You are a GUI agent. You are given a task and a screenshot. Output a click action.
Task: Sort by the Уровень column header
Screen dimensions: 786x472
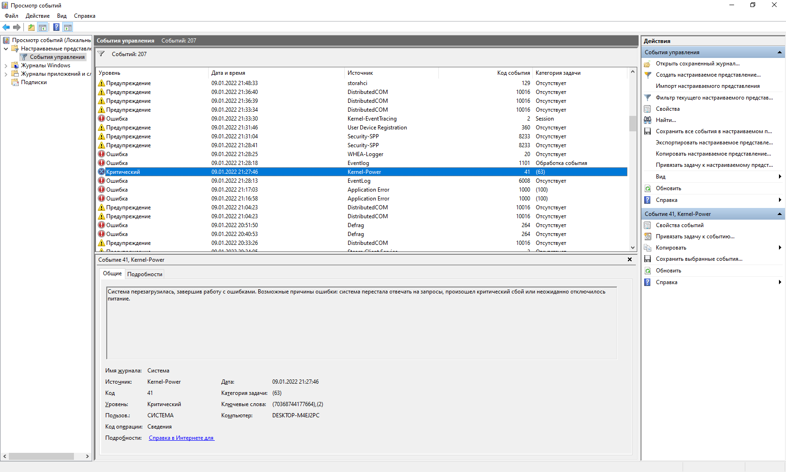[x=152, y=73]
